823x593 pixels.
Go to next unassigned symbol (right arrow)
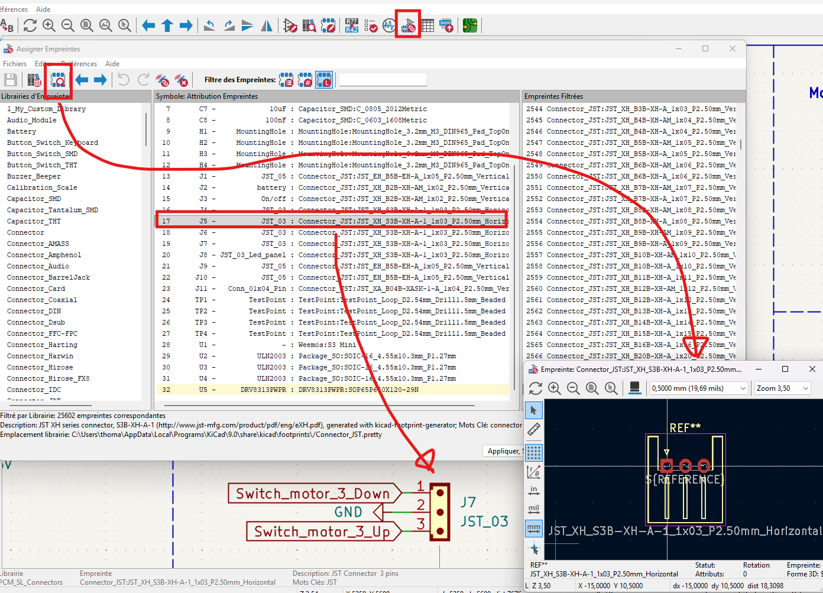click(x=101, y=80)
